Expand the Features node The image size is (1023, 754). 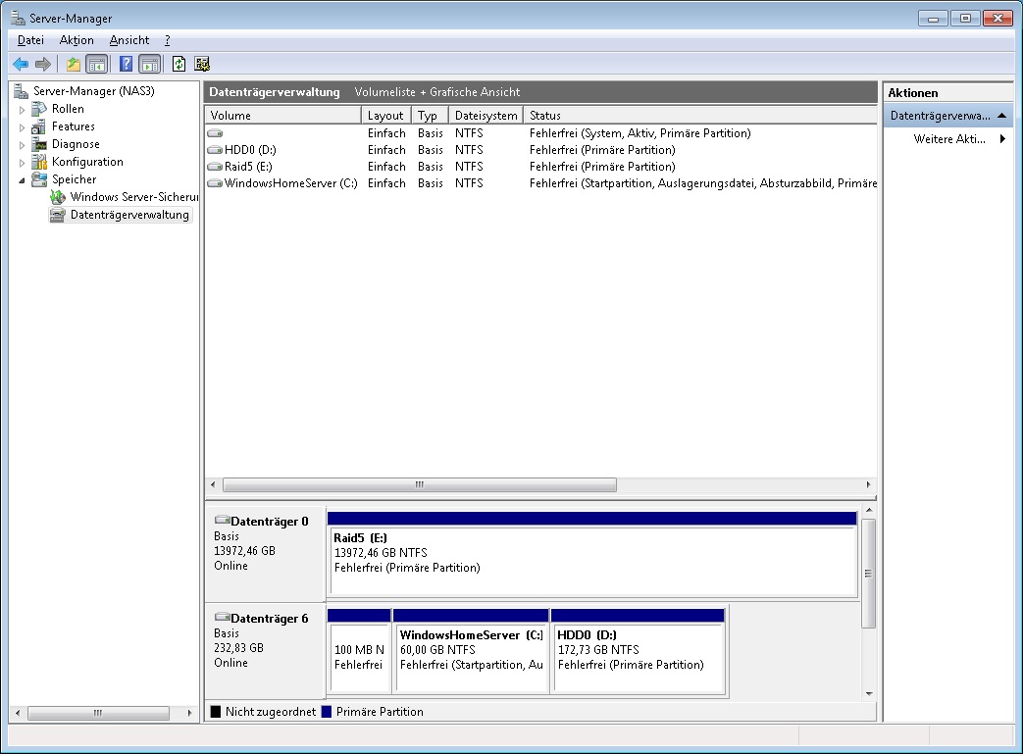tap(22, 127)
